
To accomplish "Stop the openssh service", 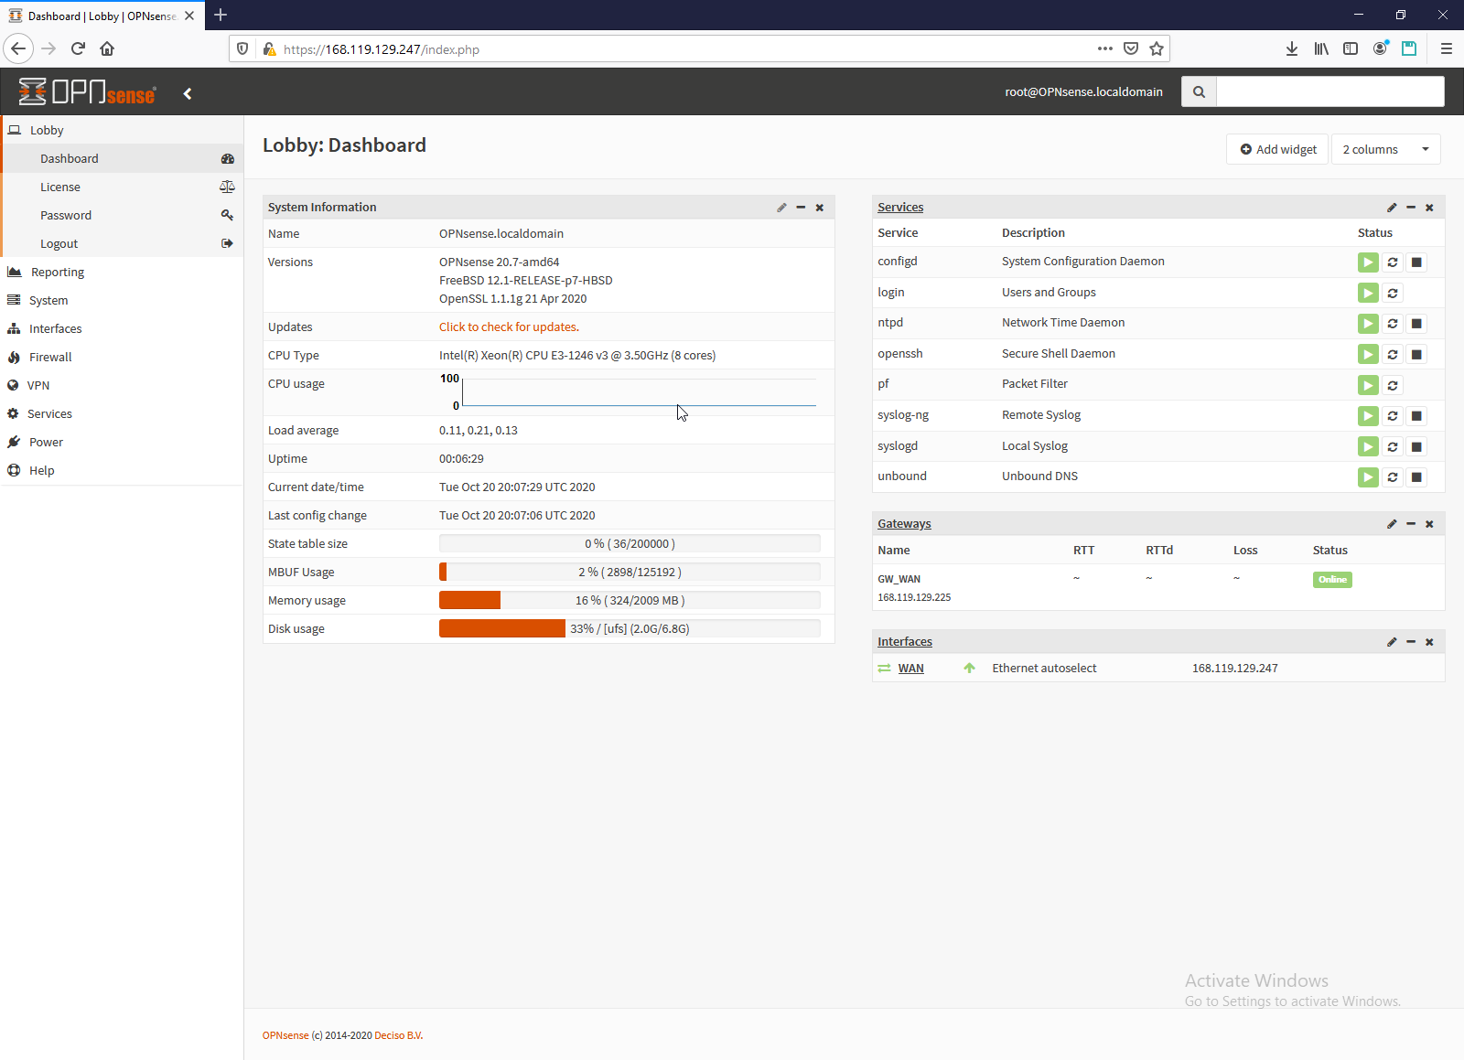I will 1416,355.
